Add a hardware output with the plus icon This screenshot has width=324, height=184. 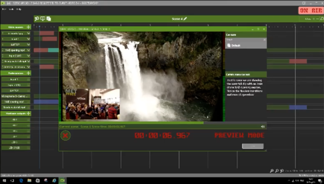28,113
